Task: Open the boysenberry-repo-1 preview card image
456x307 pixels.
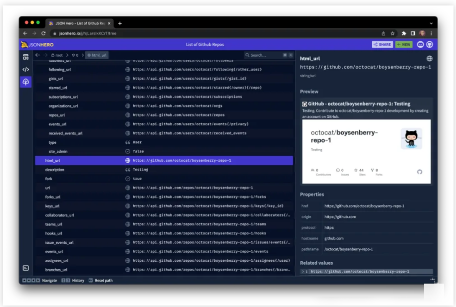Action: 366,151
